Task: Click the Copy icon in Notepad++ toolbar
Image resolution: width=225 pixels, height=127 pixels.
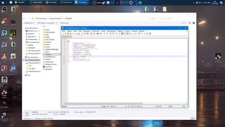Action: pyautogui.click(x=85, y=34)
